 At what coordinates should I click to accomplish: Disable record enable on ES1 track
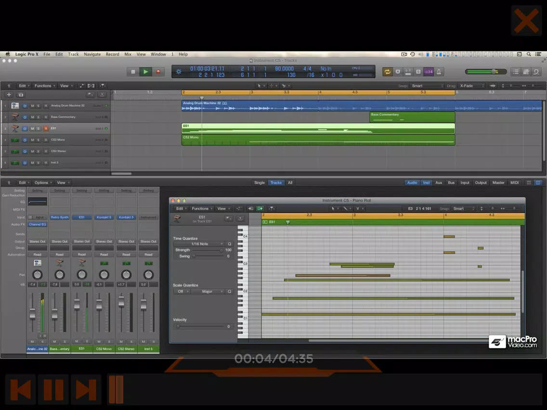coord(46,128)
